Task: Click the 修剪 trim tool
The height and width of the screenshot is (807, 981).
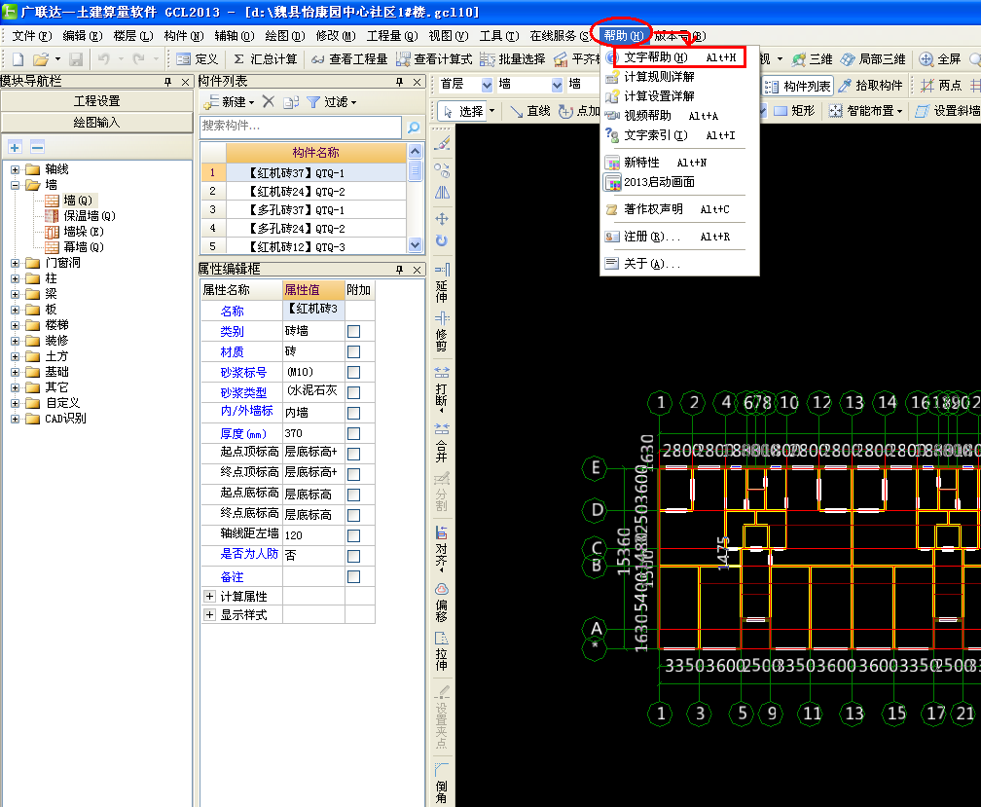Action: tap(442, 332)
